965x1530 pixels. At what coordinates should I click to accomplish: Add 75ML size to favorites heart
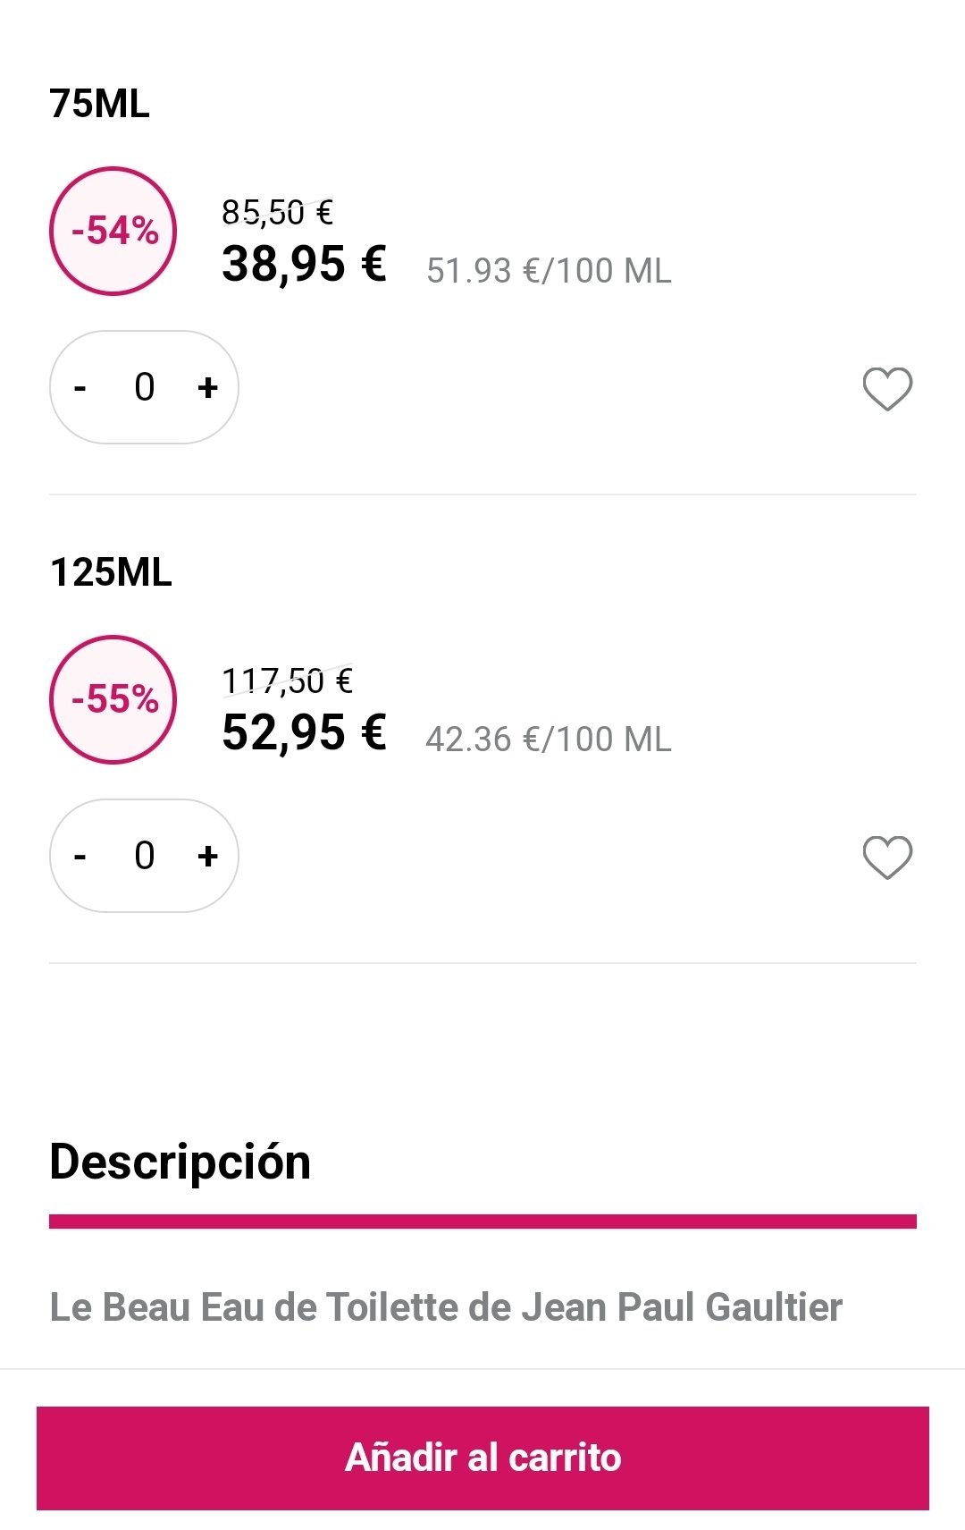887,388
